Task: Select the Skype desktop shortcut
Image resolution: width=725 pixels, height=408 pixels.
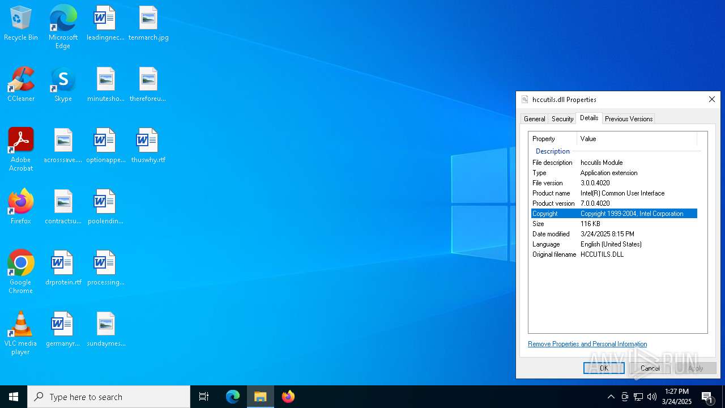Action: coord(63,85)
